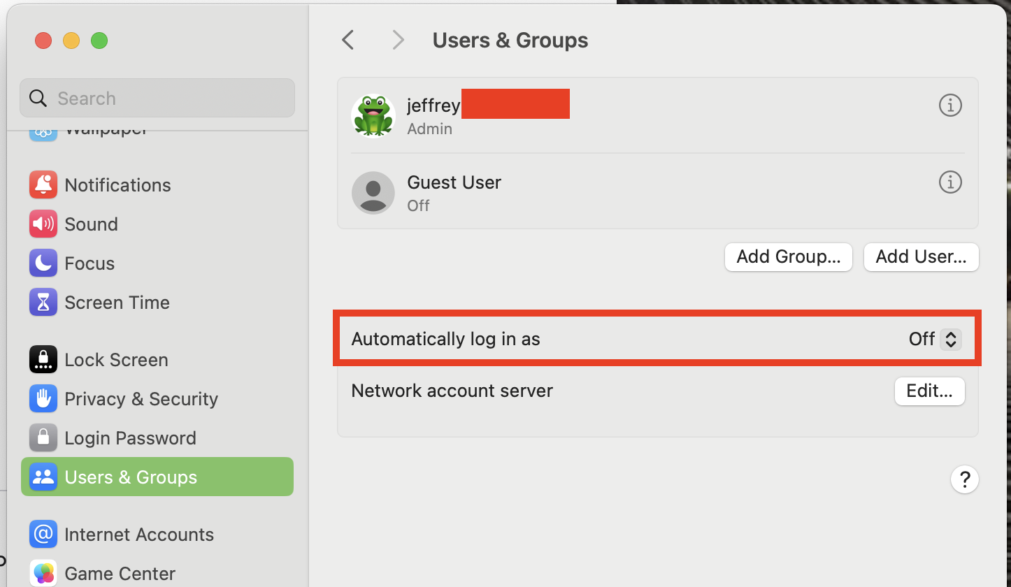Show info for Guest User

949,182
